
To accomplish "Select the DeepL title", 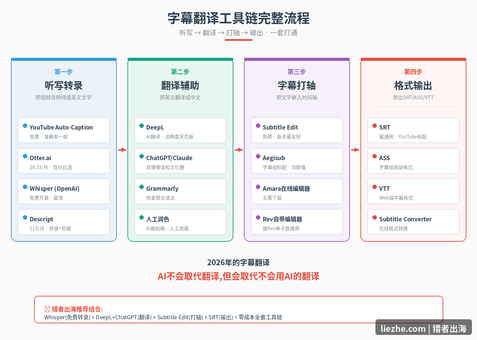I will [155, 127].
